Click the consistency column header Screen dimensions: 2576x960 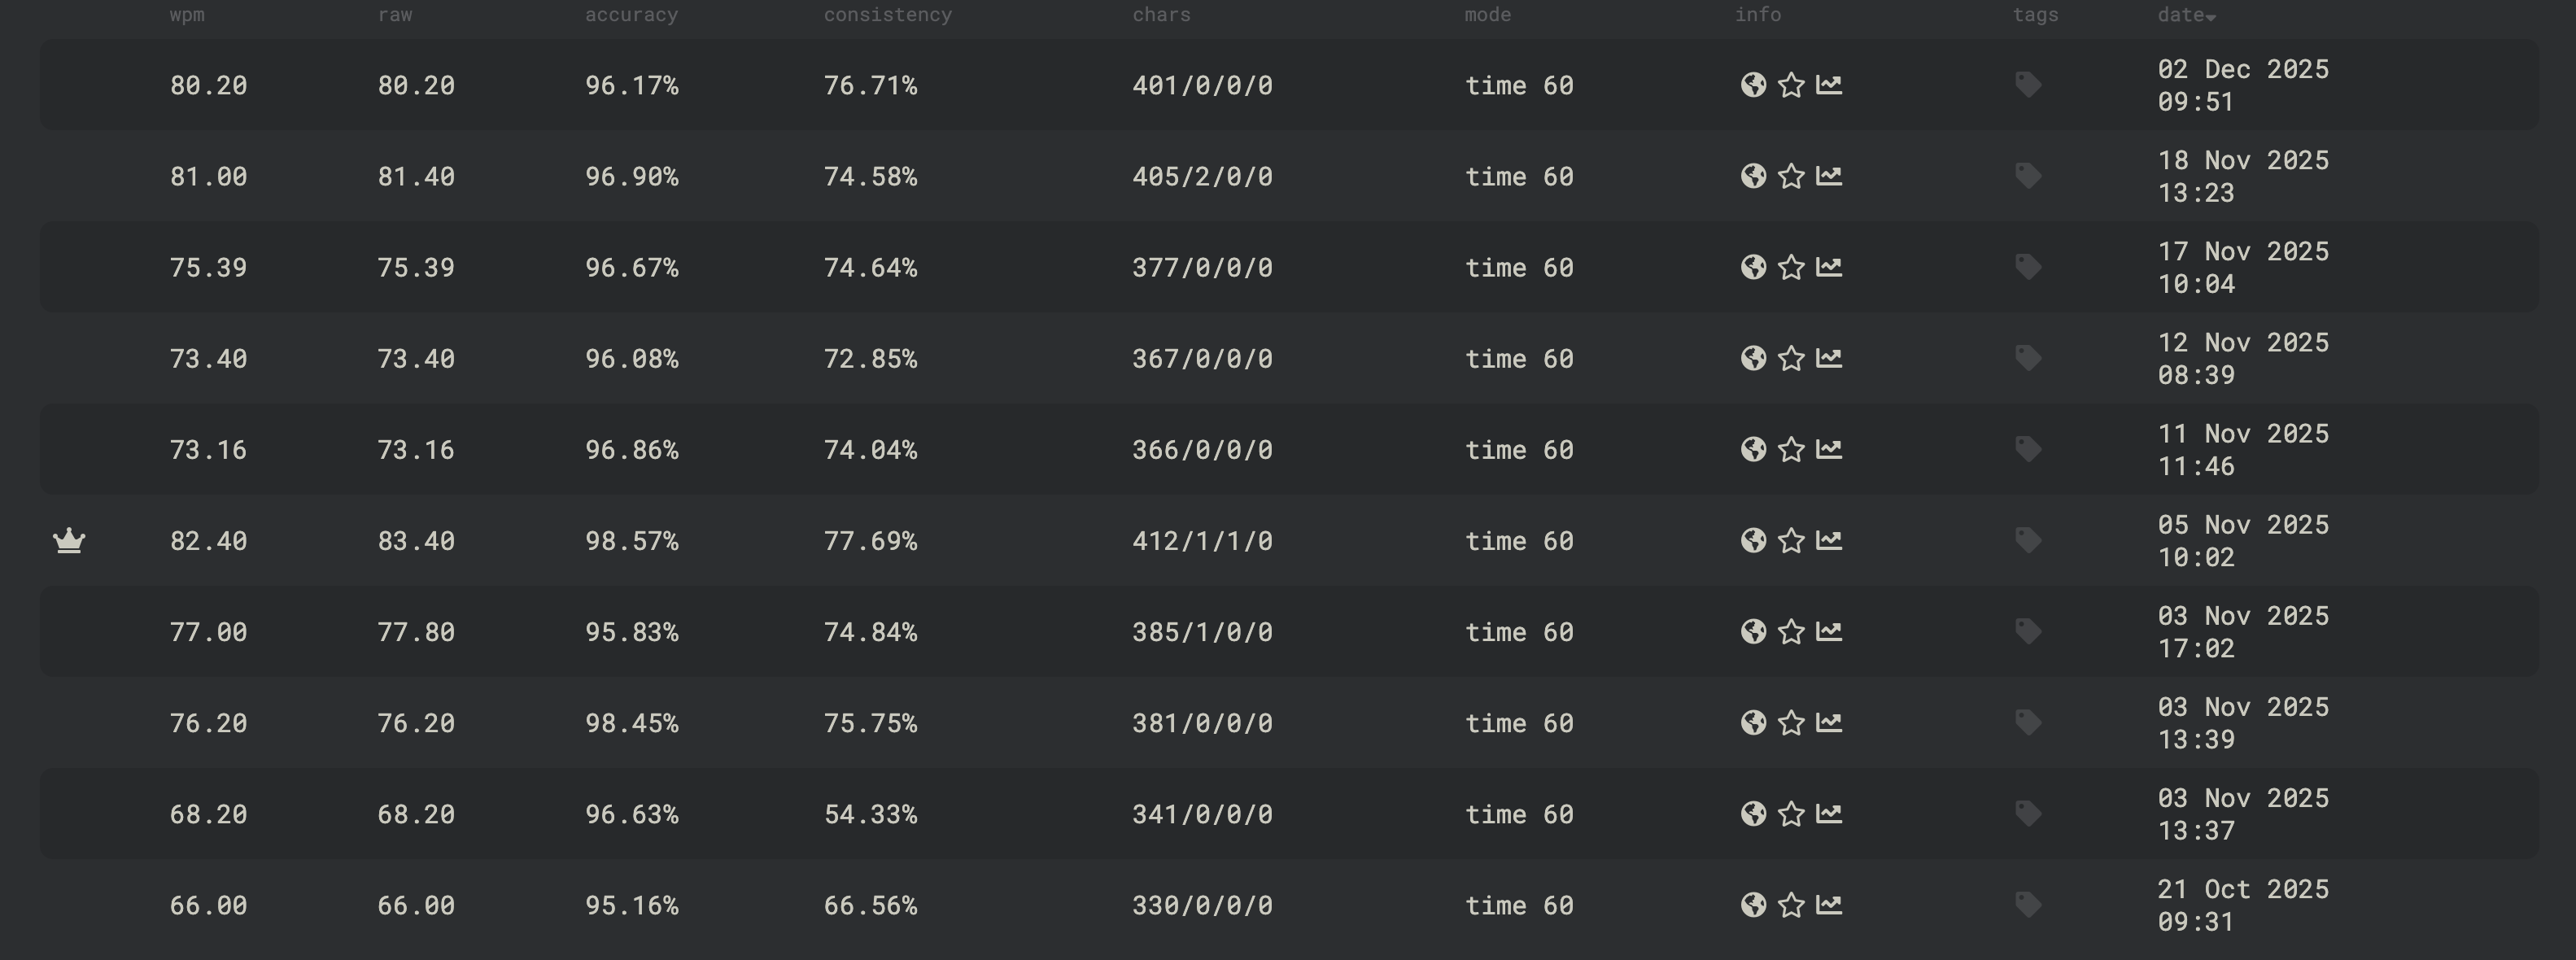(x=887, y=15)
